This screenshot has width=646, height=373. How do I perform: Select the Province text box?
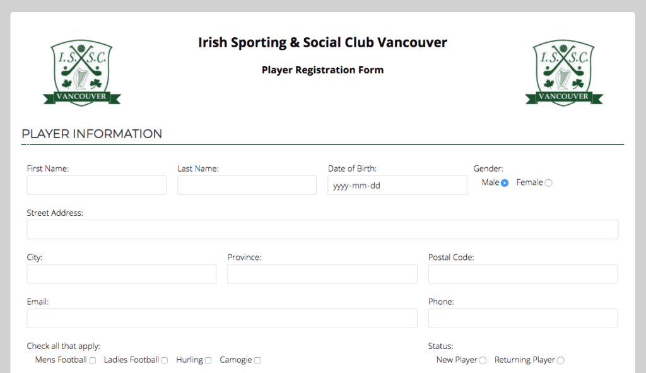[322, 274]
